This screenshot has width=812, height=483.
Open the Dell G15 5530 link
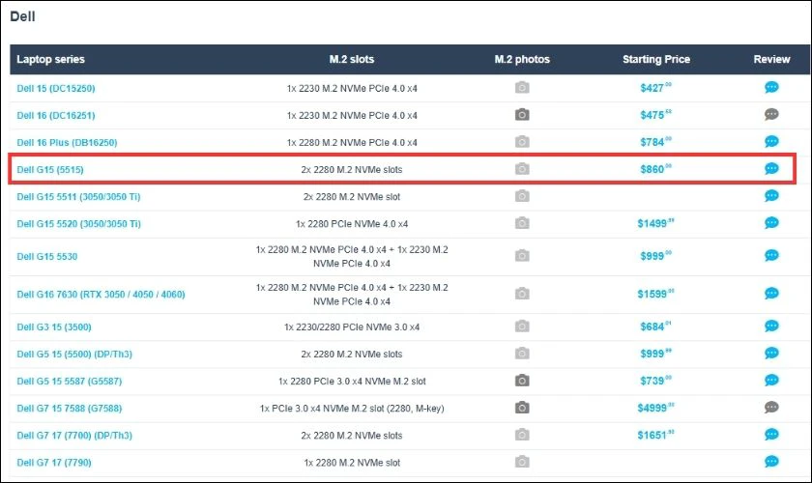tap(47, 257)
